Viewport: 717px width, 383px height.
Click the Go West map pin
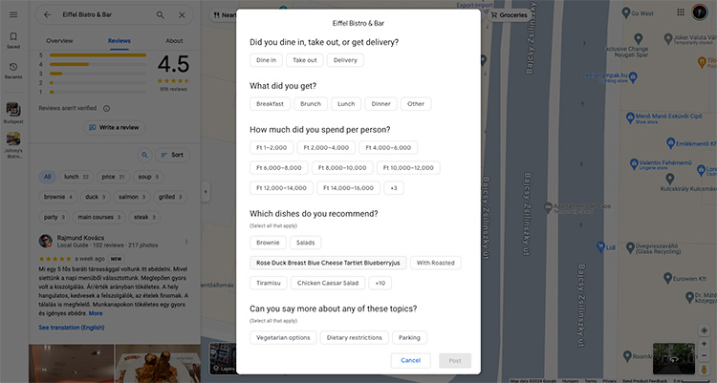point(626,13)
